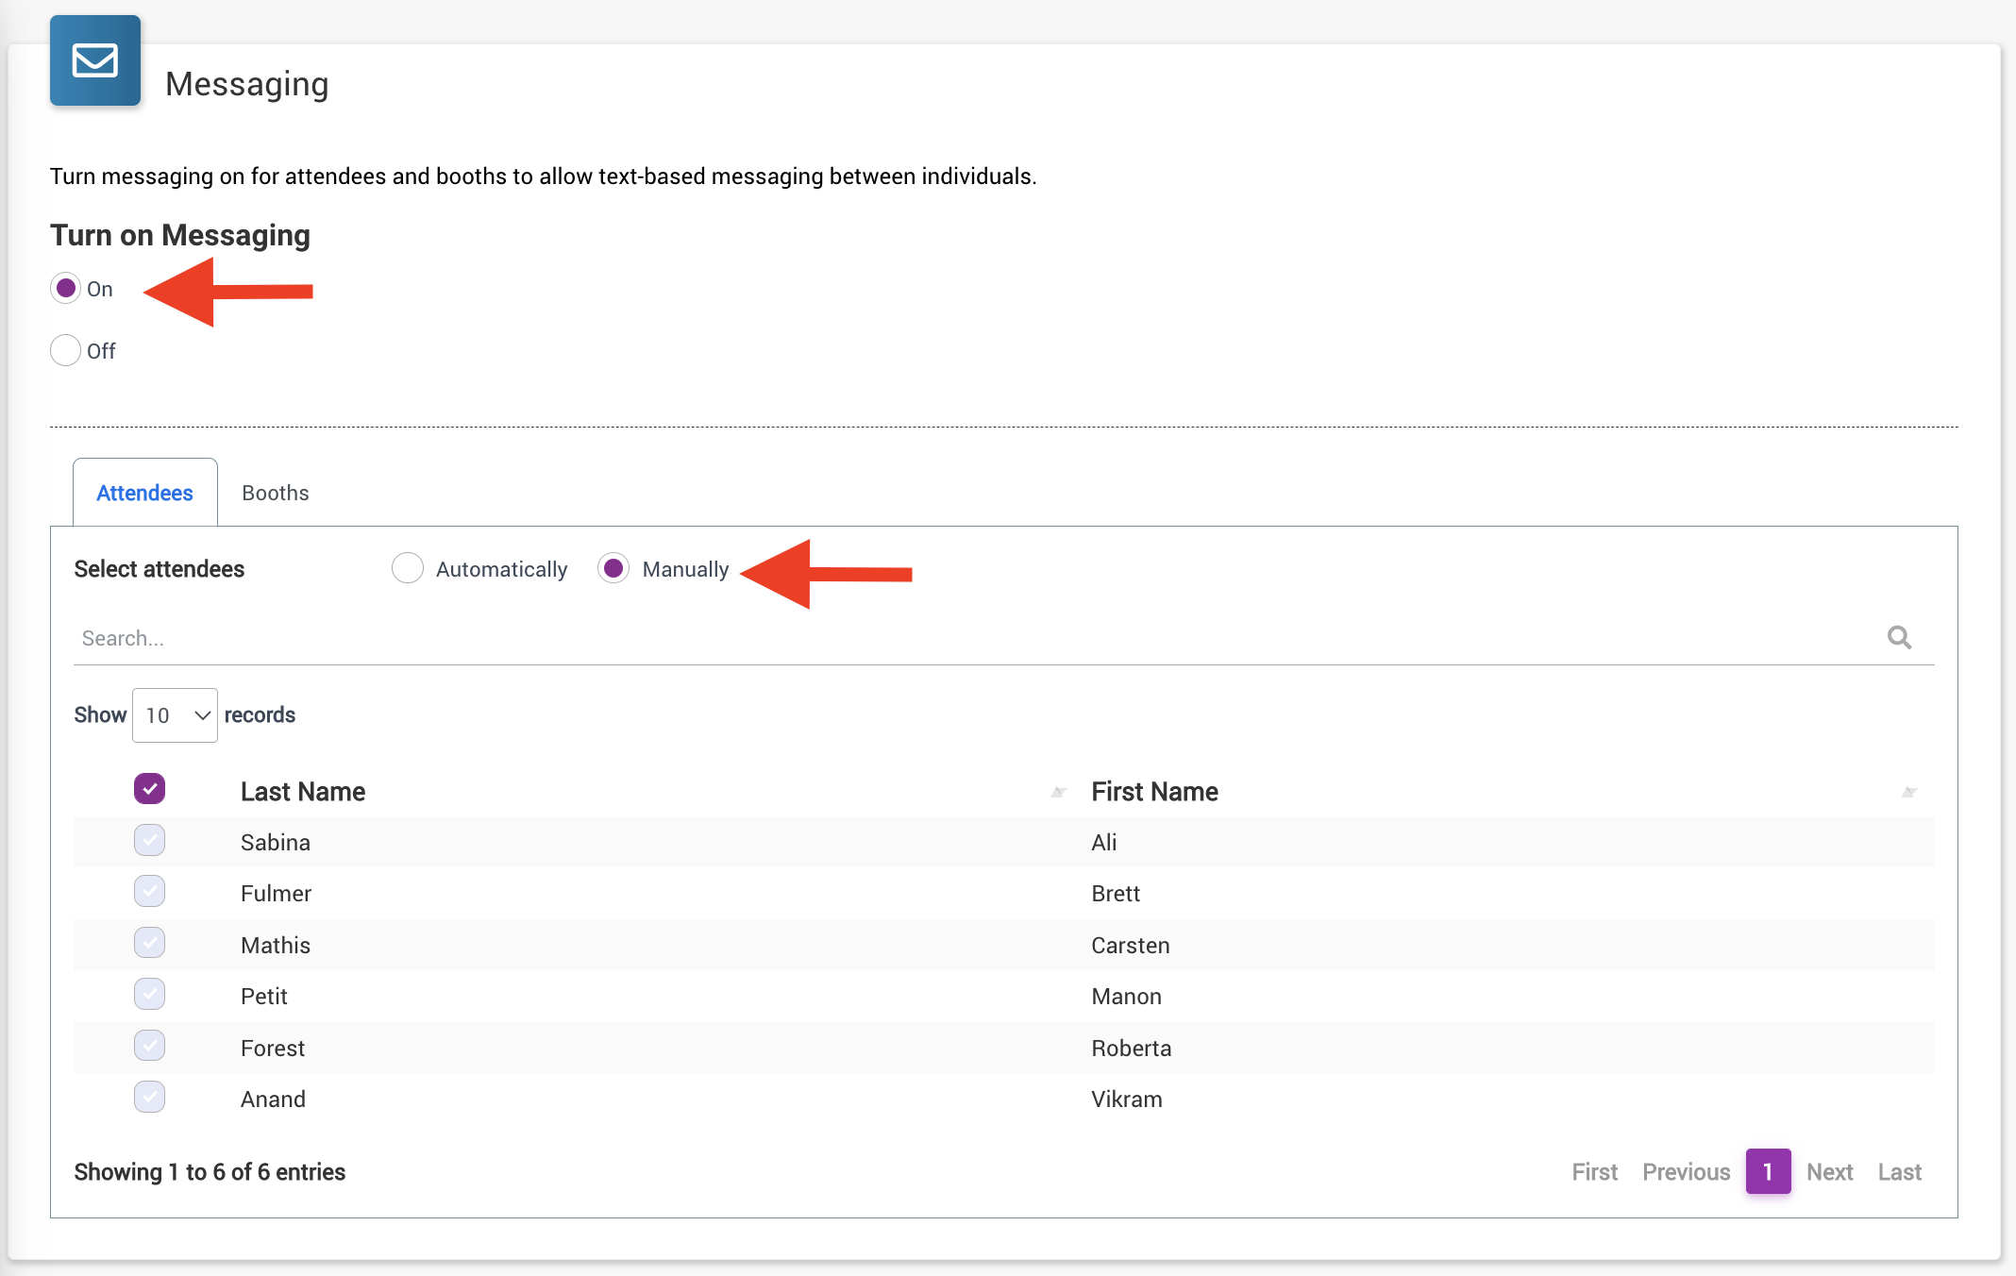Click the First Name column header
Screen dimensions: 2016x1276
point(1154,792)
